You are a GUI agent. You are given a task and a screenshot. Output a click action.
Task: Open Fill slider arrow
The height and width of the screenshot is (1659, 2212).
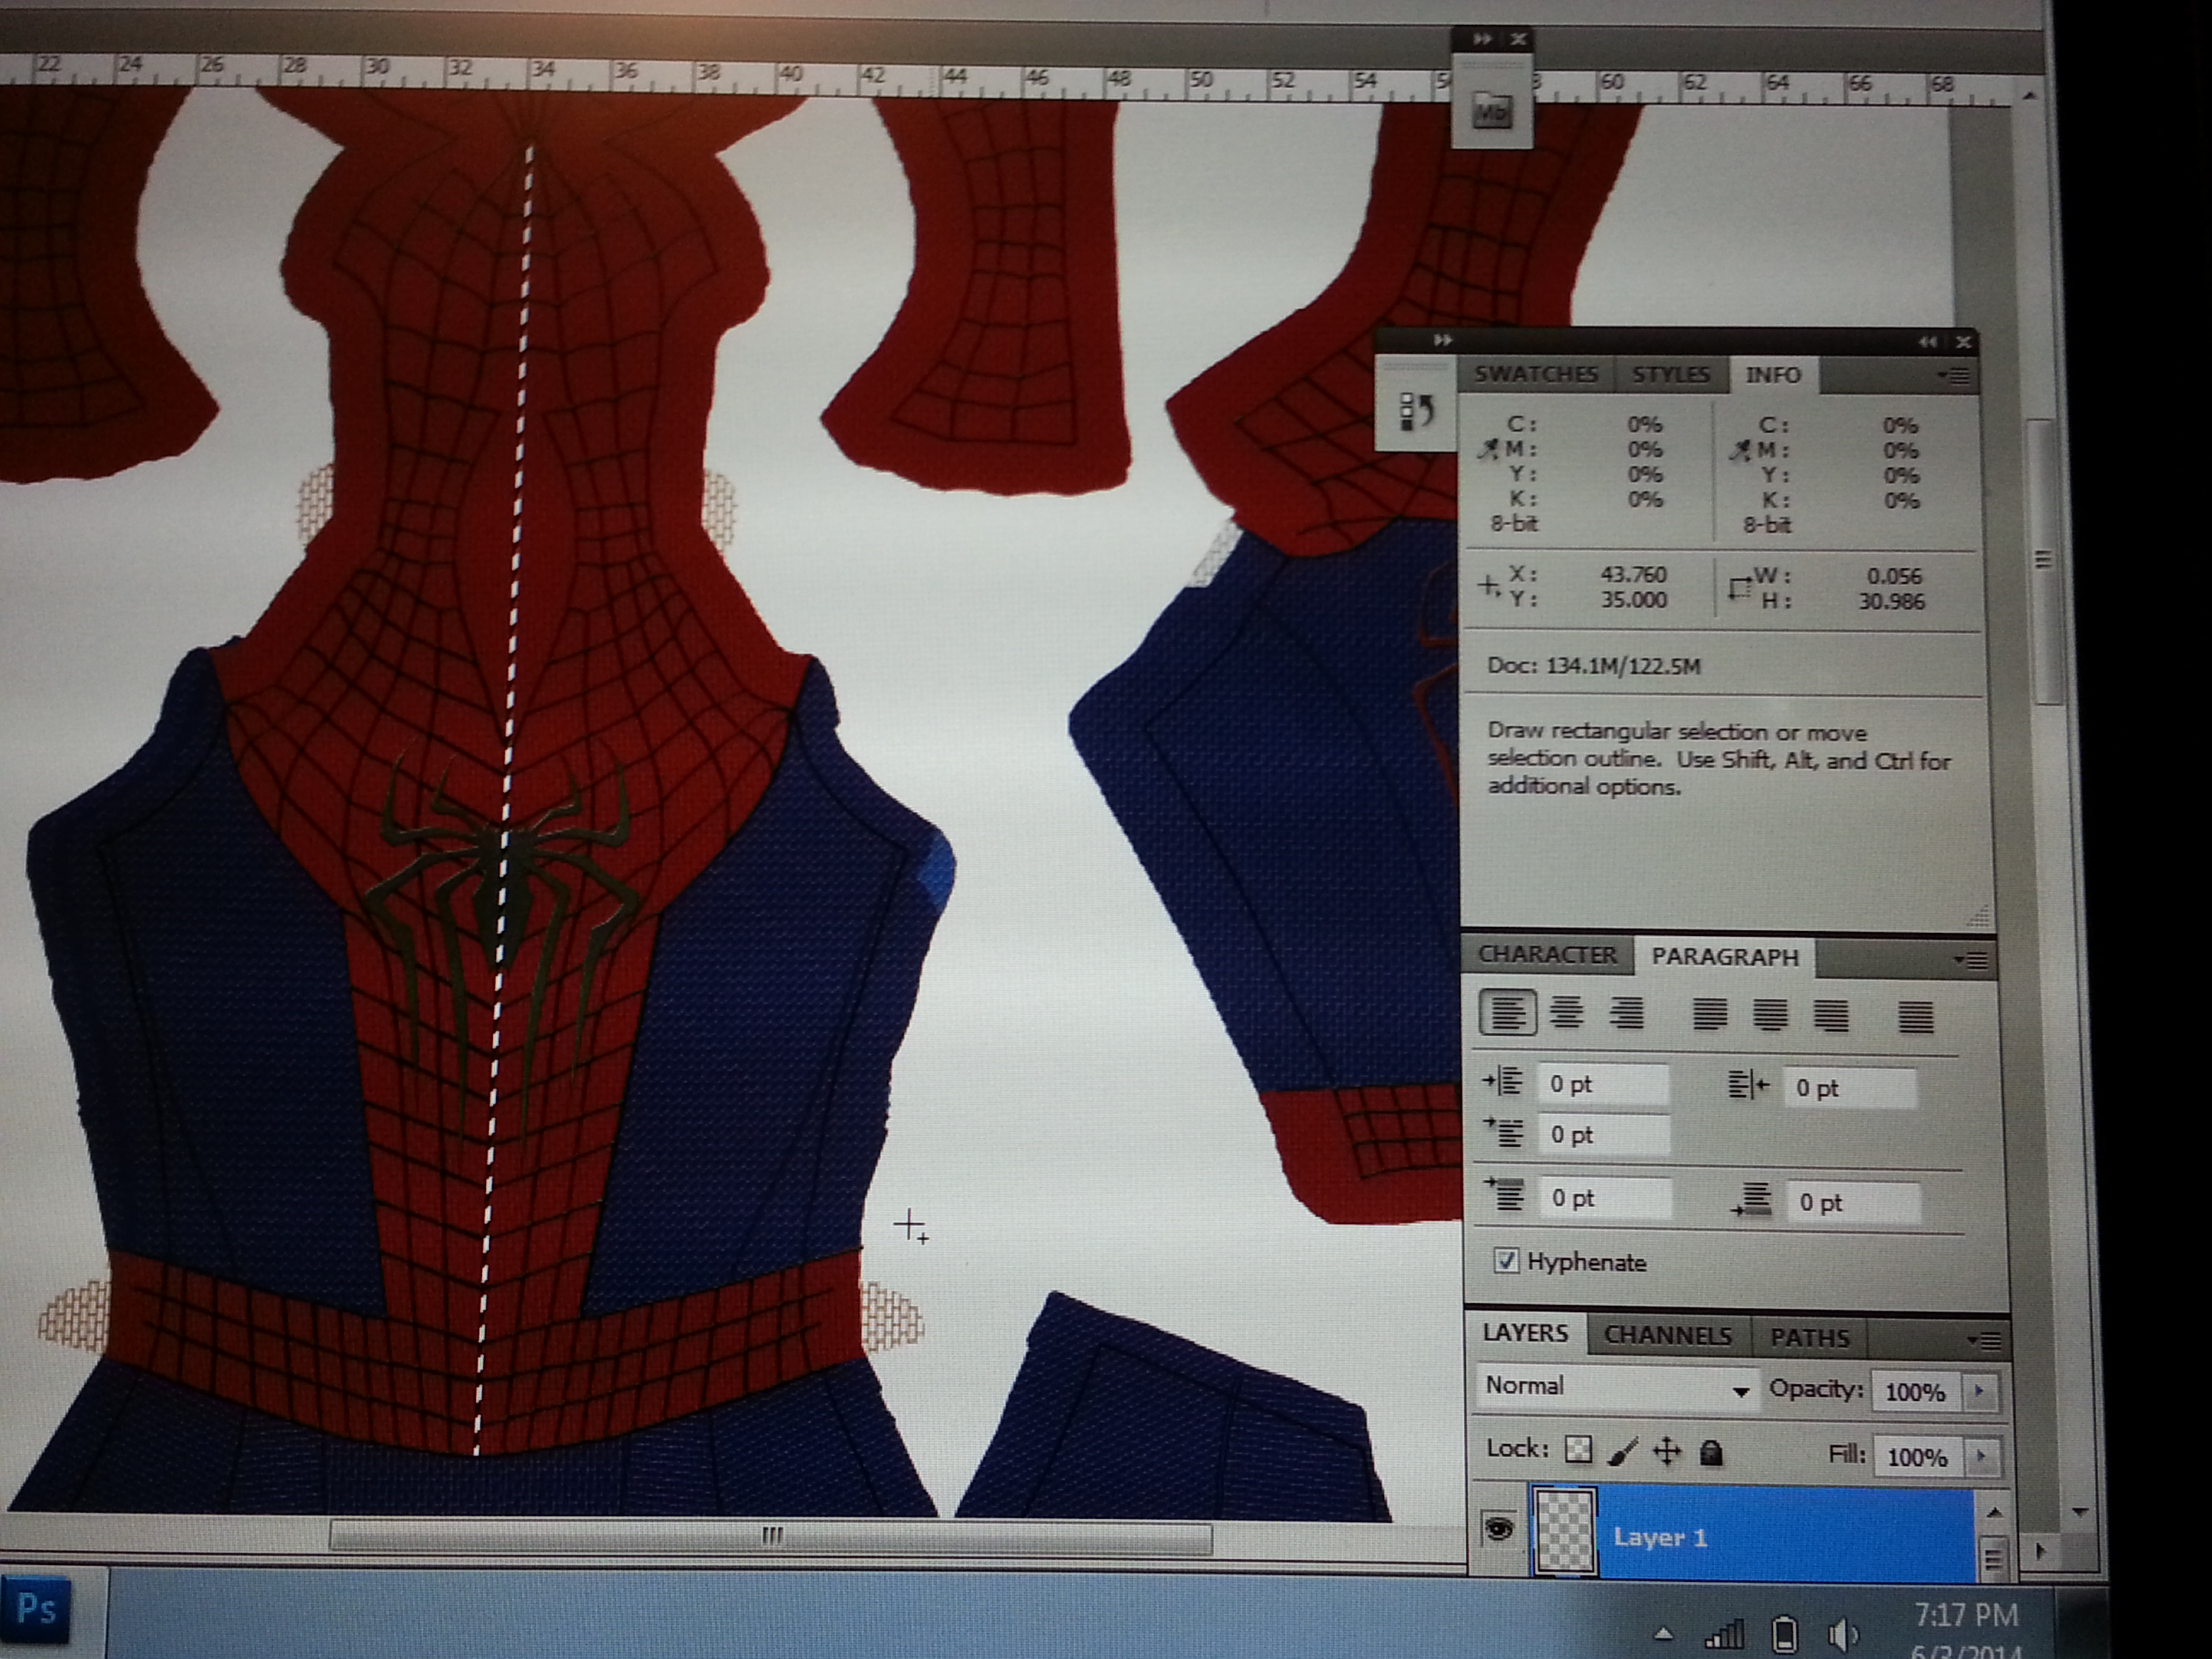click(1981, 1456)
